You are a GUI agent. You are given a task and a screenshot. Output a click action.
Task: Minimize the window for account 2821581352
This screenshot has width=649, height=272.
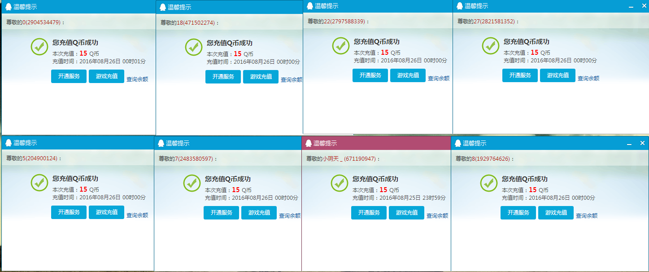(631, 6)
